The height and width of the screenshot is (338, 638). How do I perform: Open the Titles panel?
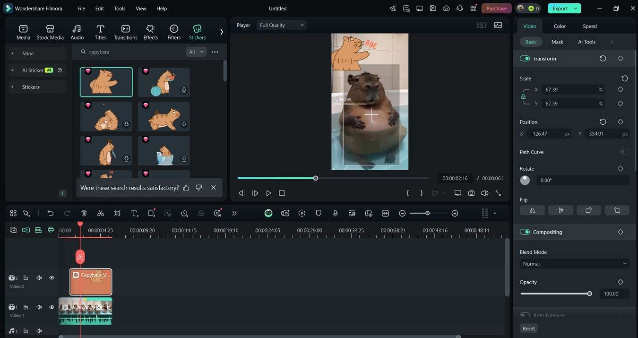100,32
